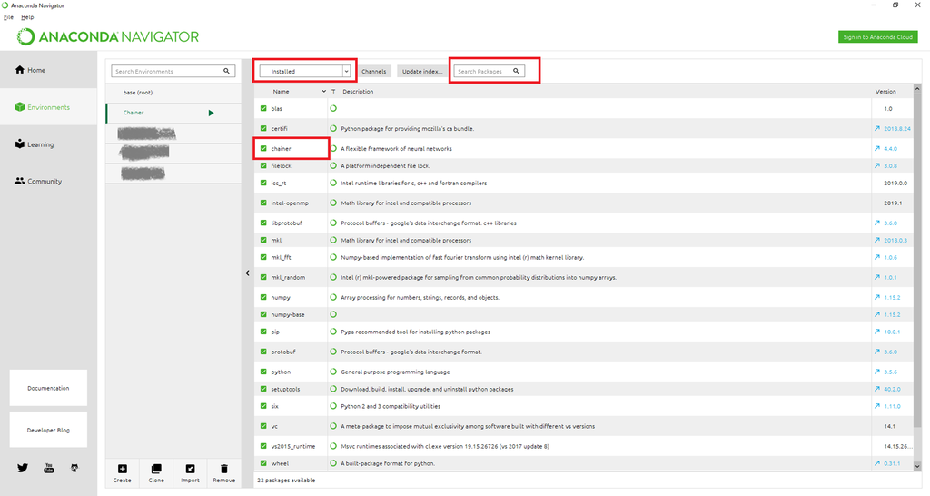Toggle the libprotobuf package checkbox
930x496 pixels.
tap(263, 223)
